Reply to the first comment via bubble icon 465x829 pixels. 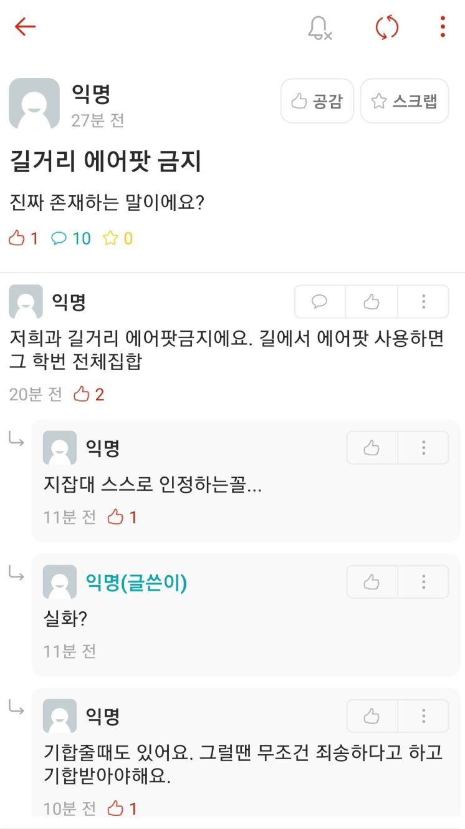[x=320, y=302]
